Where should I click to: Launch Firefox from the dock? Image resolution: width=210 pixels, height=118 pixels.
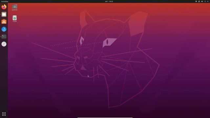tap(4, 7)
